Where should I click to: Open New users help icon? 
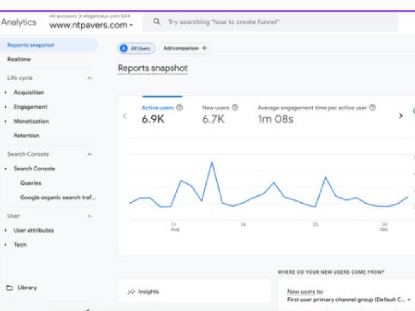click(x=235, y=107)
